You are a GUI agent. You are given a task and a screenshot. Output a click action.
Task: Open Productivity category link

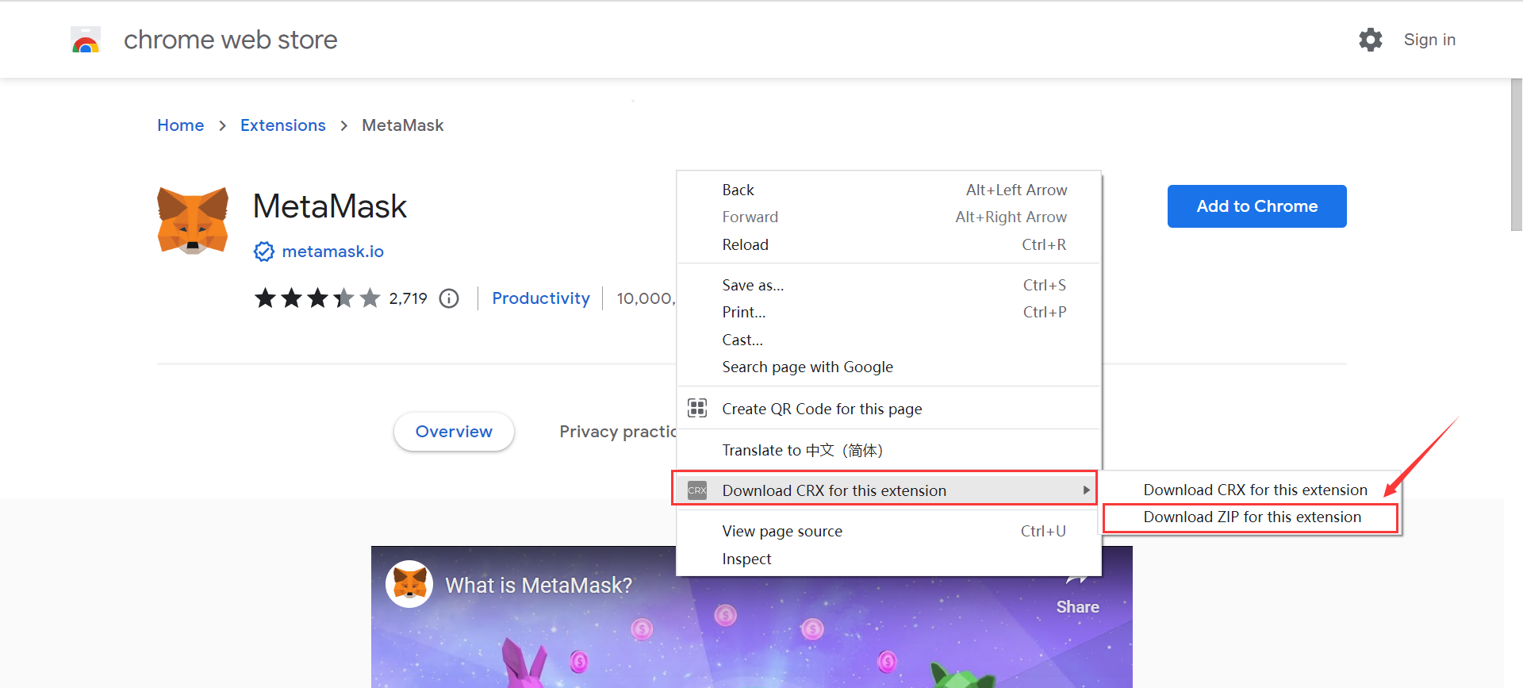[541, 298]
